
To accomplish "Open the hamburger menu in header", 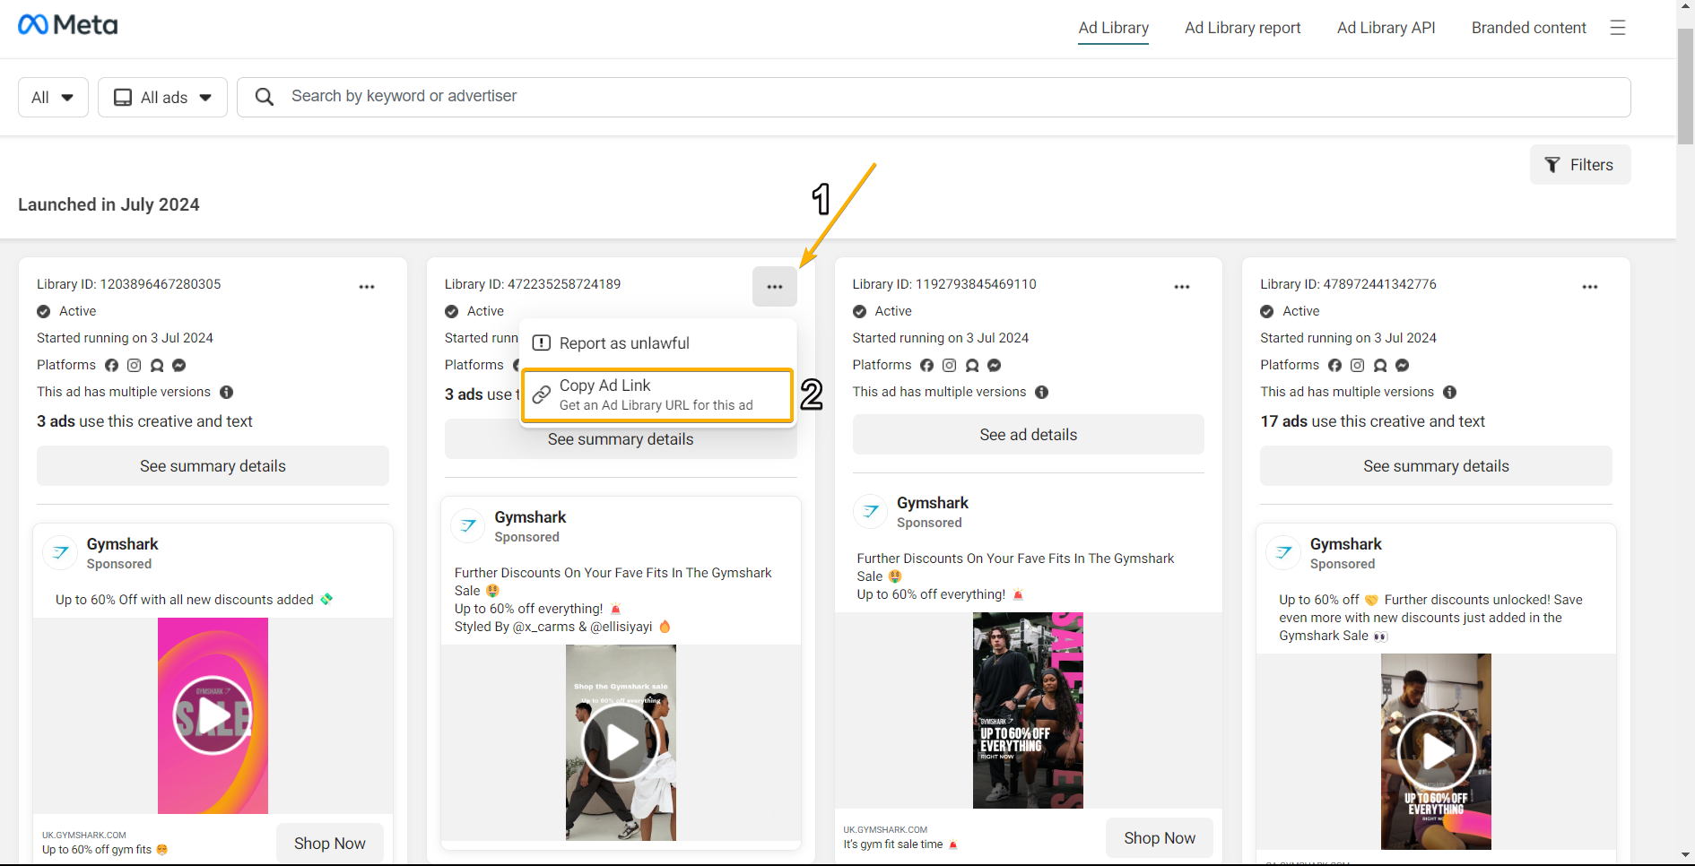I will pyautogui.click(x=1617, y=28).
